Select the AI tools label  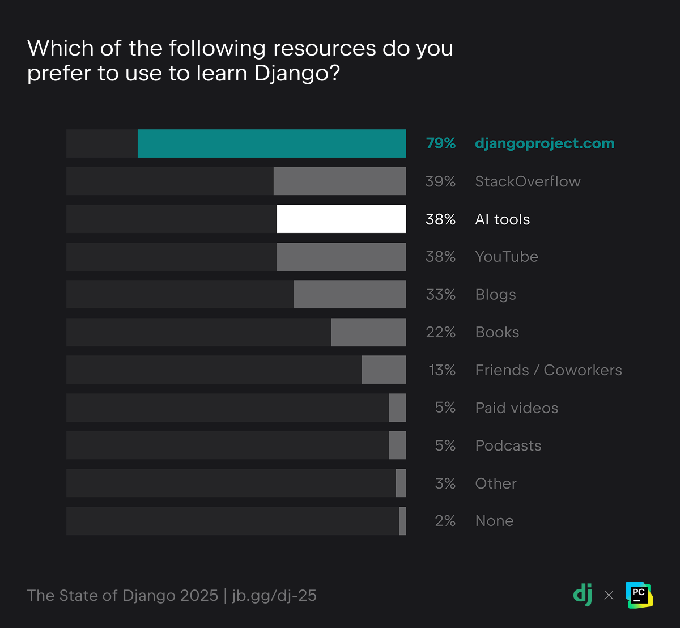[502, 219]
